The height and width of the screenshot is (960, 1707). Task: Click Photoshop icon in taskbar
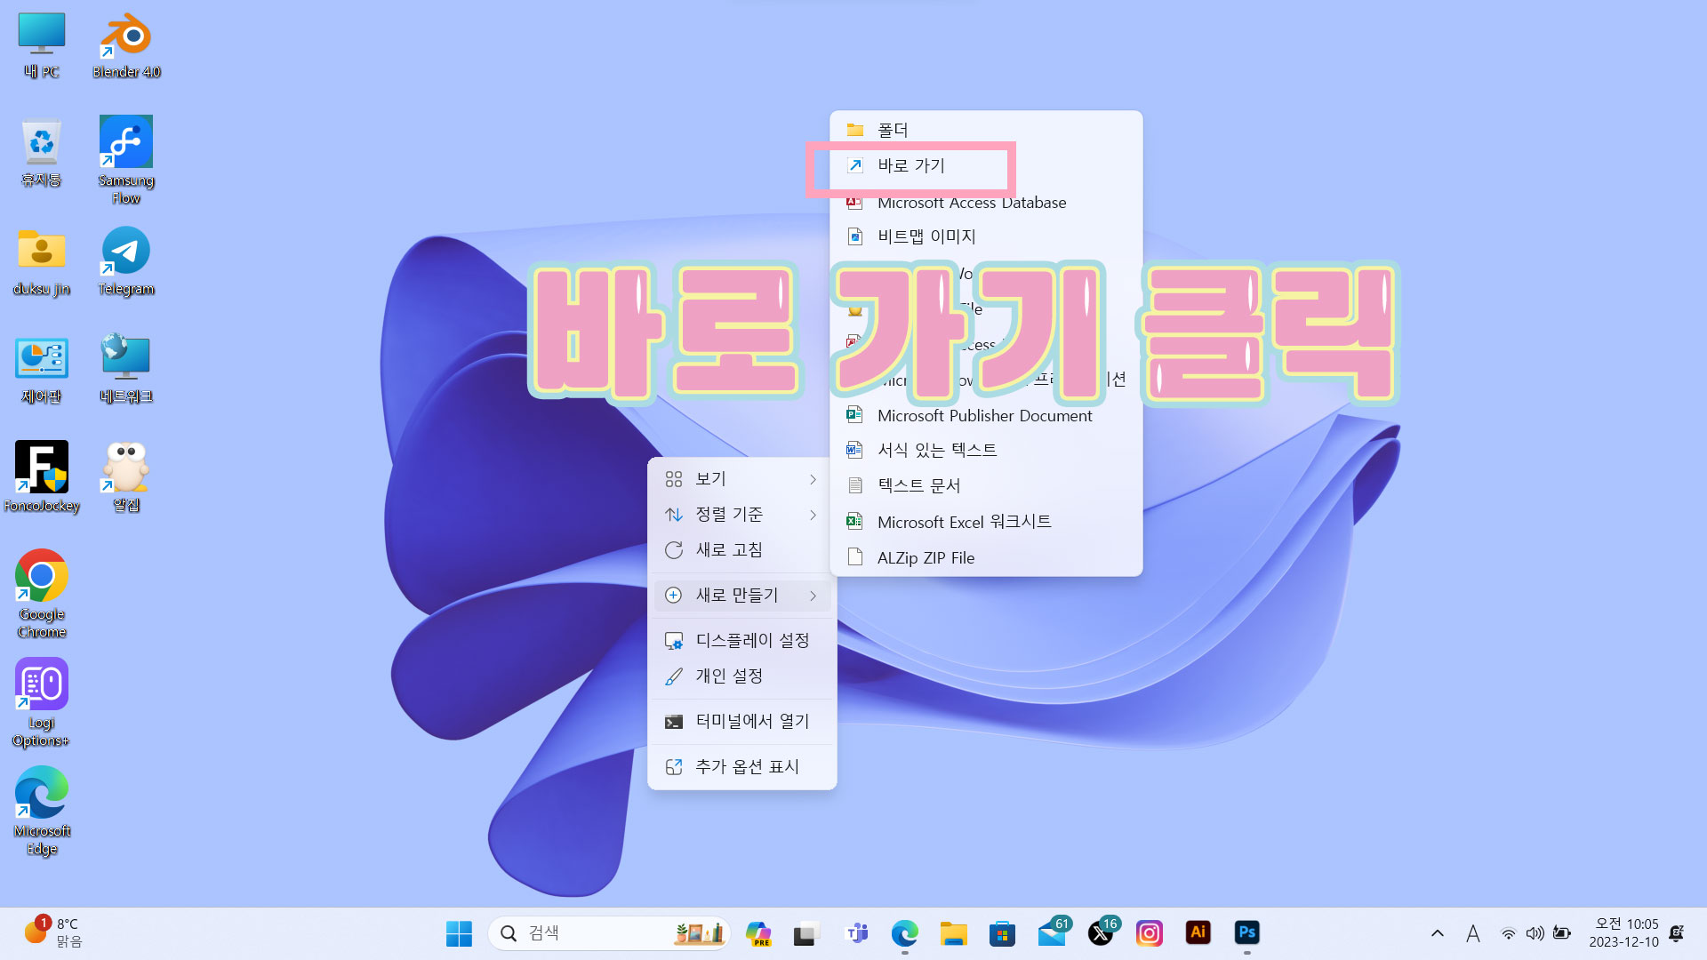[x=1246, y=932]
